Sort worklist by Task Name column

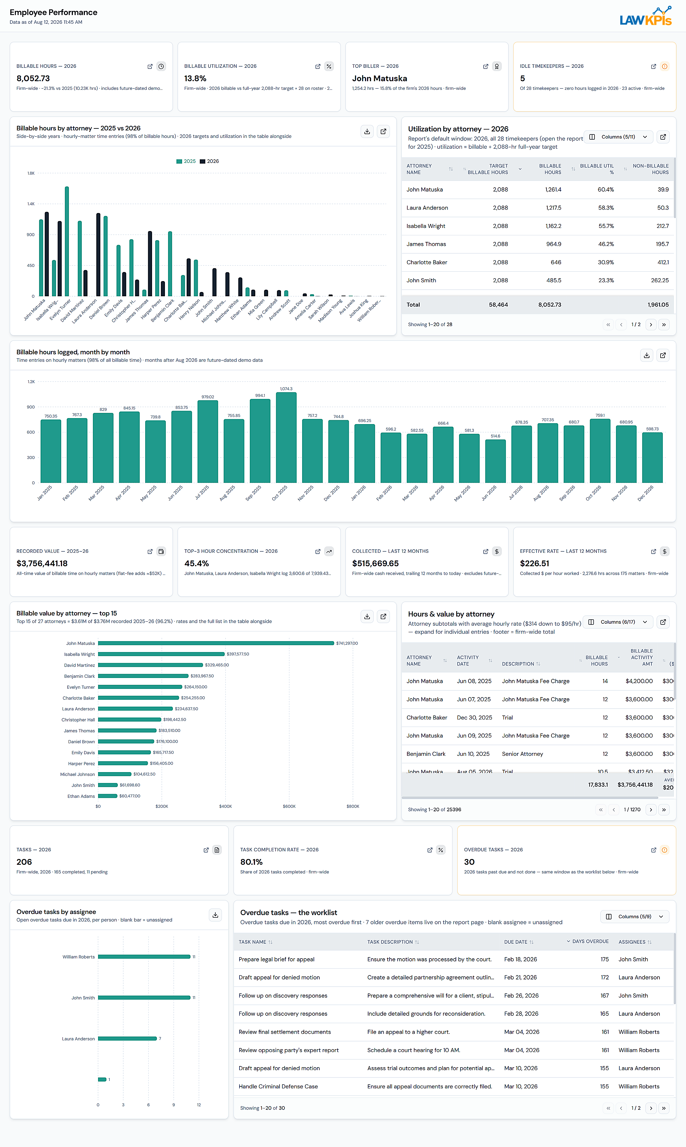pos(255,942)
